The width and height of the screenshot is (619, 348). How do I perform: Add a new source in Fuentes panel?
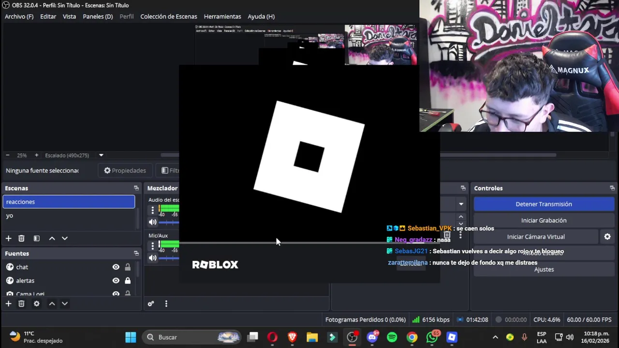(8, 304)
